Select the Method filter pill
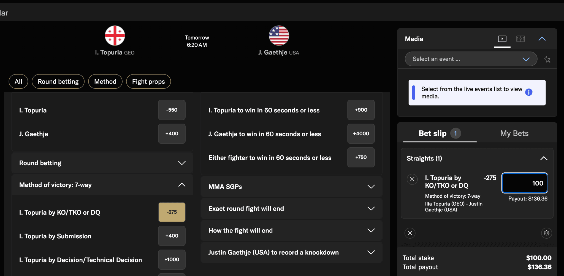The height and width of the screenshot is (276, 564). point(105,81)
